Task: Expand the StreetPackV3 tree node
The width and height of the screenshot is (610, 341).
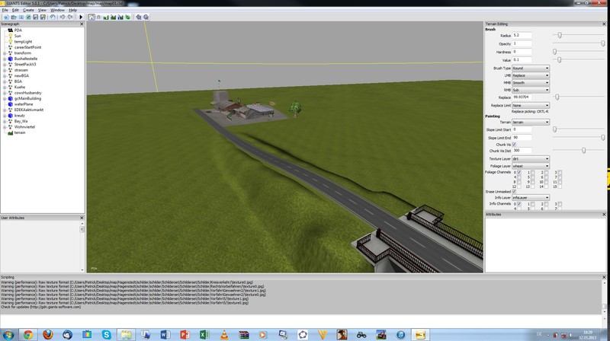Action: point(5,65)
